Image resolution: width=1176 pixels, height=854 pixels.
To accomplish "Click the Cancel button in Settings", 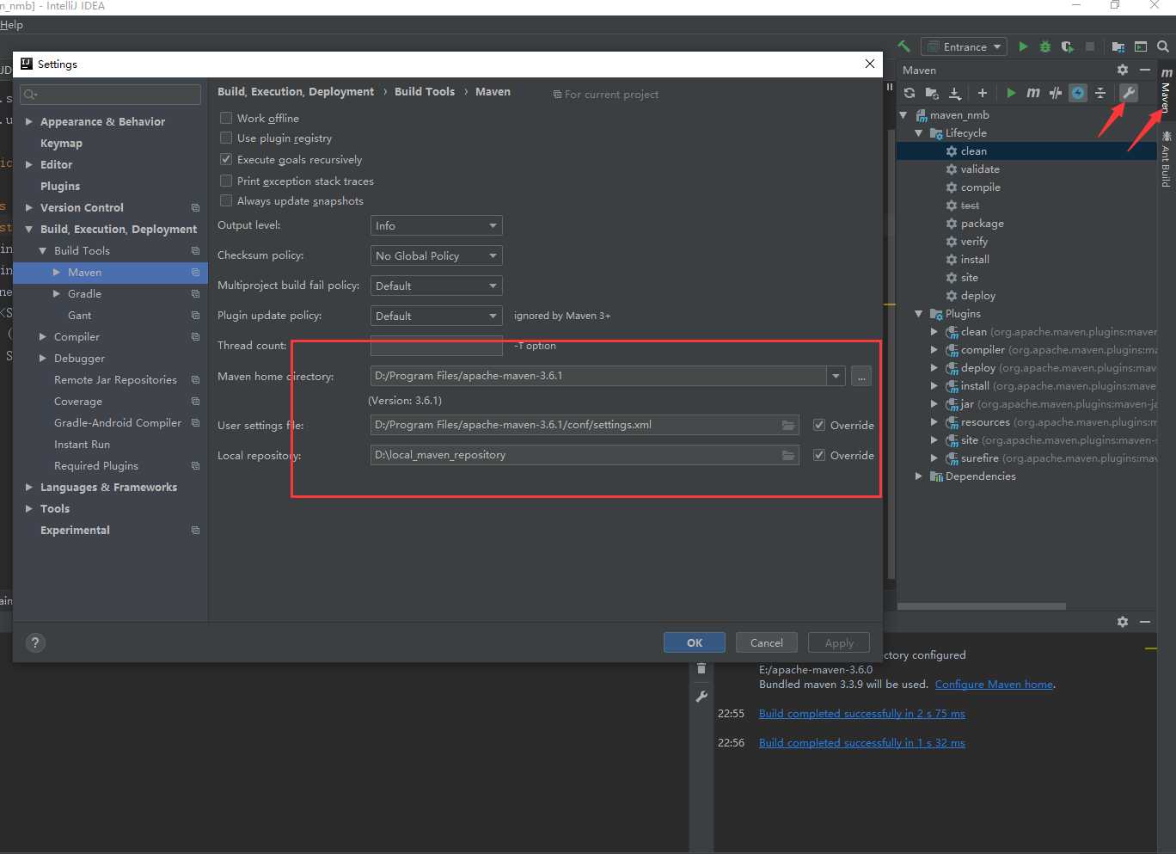I will (767, 642).
